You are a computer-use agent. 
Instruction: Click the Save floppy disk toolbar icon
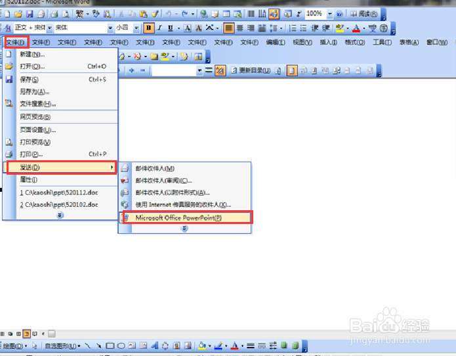coord(30,14)
